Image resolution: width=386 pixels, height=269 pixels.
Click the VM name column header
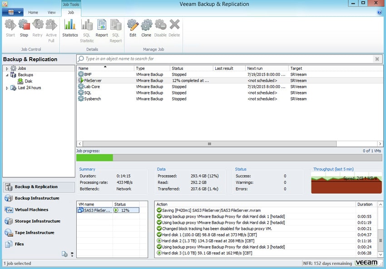95,204
